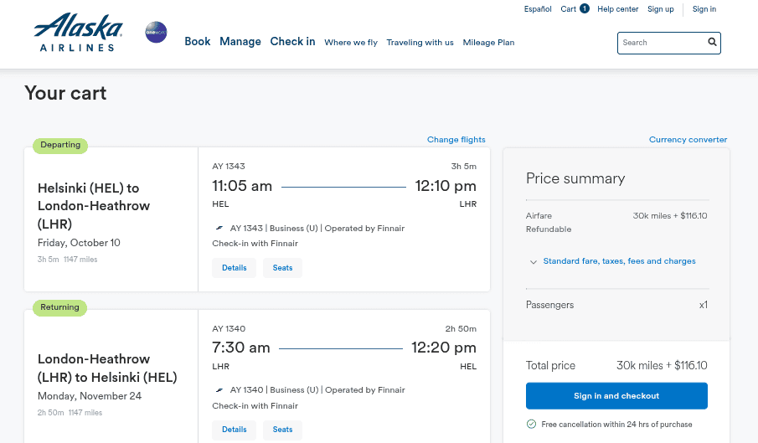Click Sign in and checkout button

[x=616, y=395]
